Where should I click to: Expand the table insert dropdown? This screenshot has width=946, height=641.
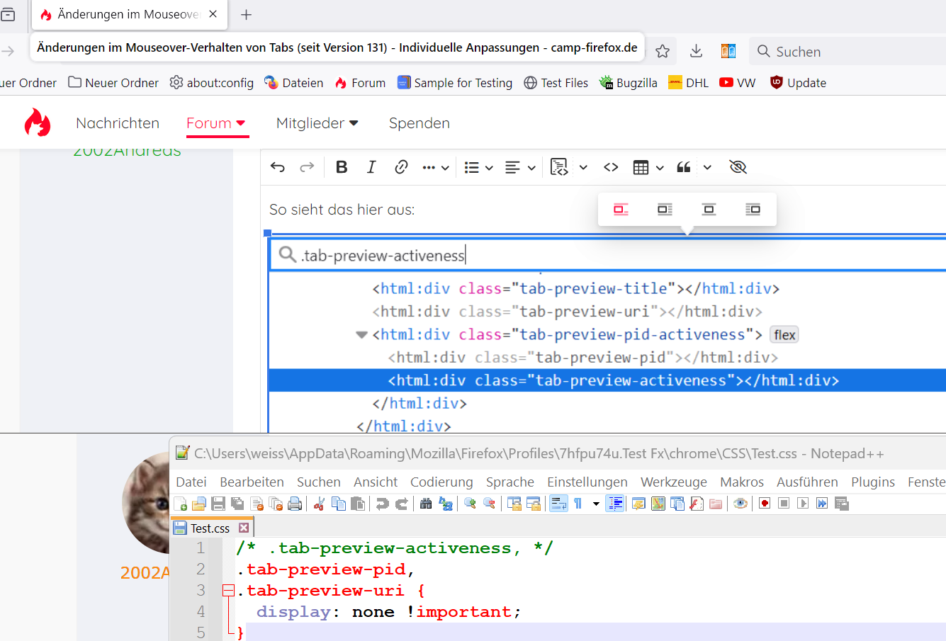point(659,168)
